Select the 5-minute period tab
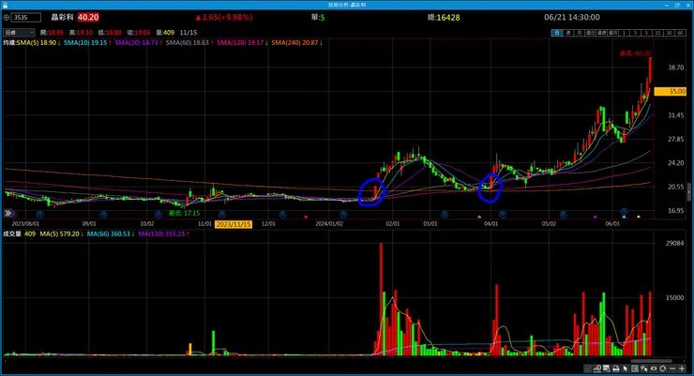 click(x=647, y=33)
